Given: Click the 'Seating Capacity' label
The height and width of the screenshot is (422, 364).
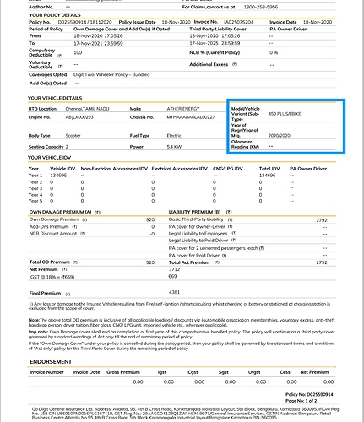Looking at the screenshot, I should pos(46,147).
